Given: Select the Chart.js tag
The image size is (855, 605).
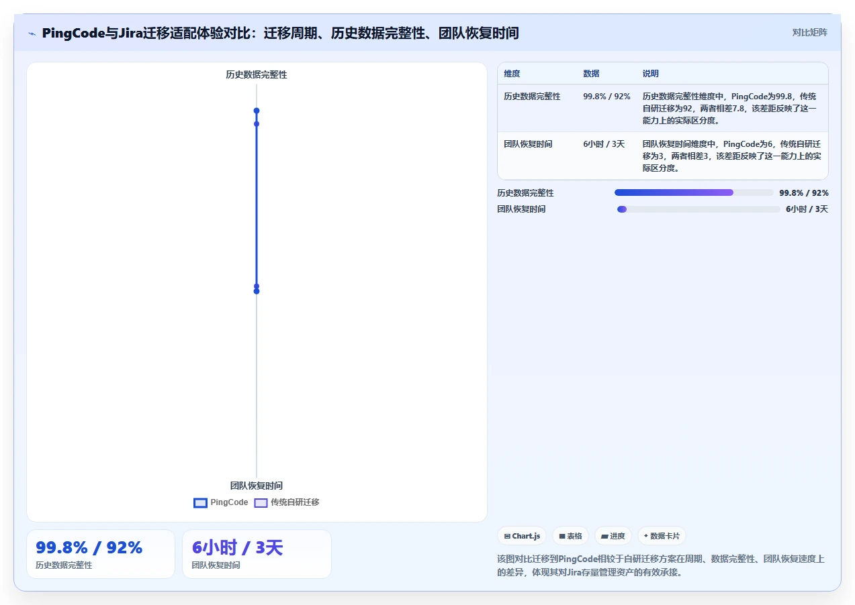Looking at the screenshot, I should point(522,536).
